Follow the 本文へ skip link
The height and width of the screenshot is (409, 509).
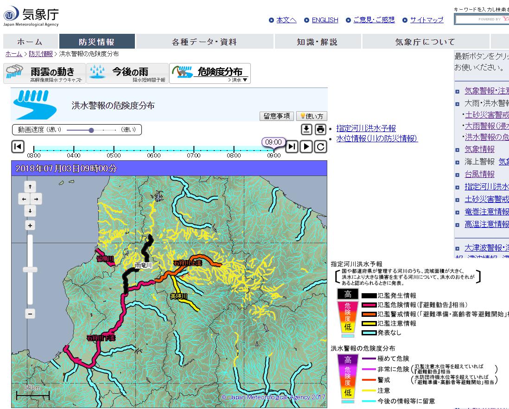[x=286, y=20]
